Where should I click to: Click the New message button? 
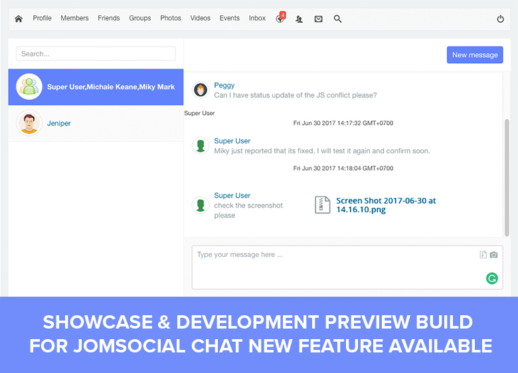(x=475, y=55)
